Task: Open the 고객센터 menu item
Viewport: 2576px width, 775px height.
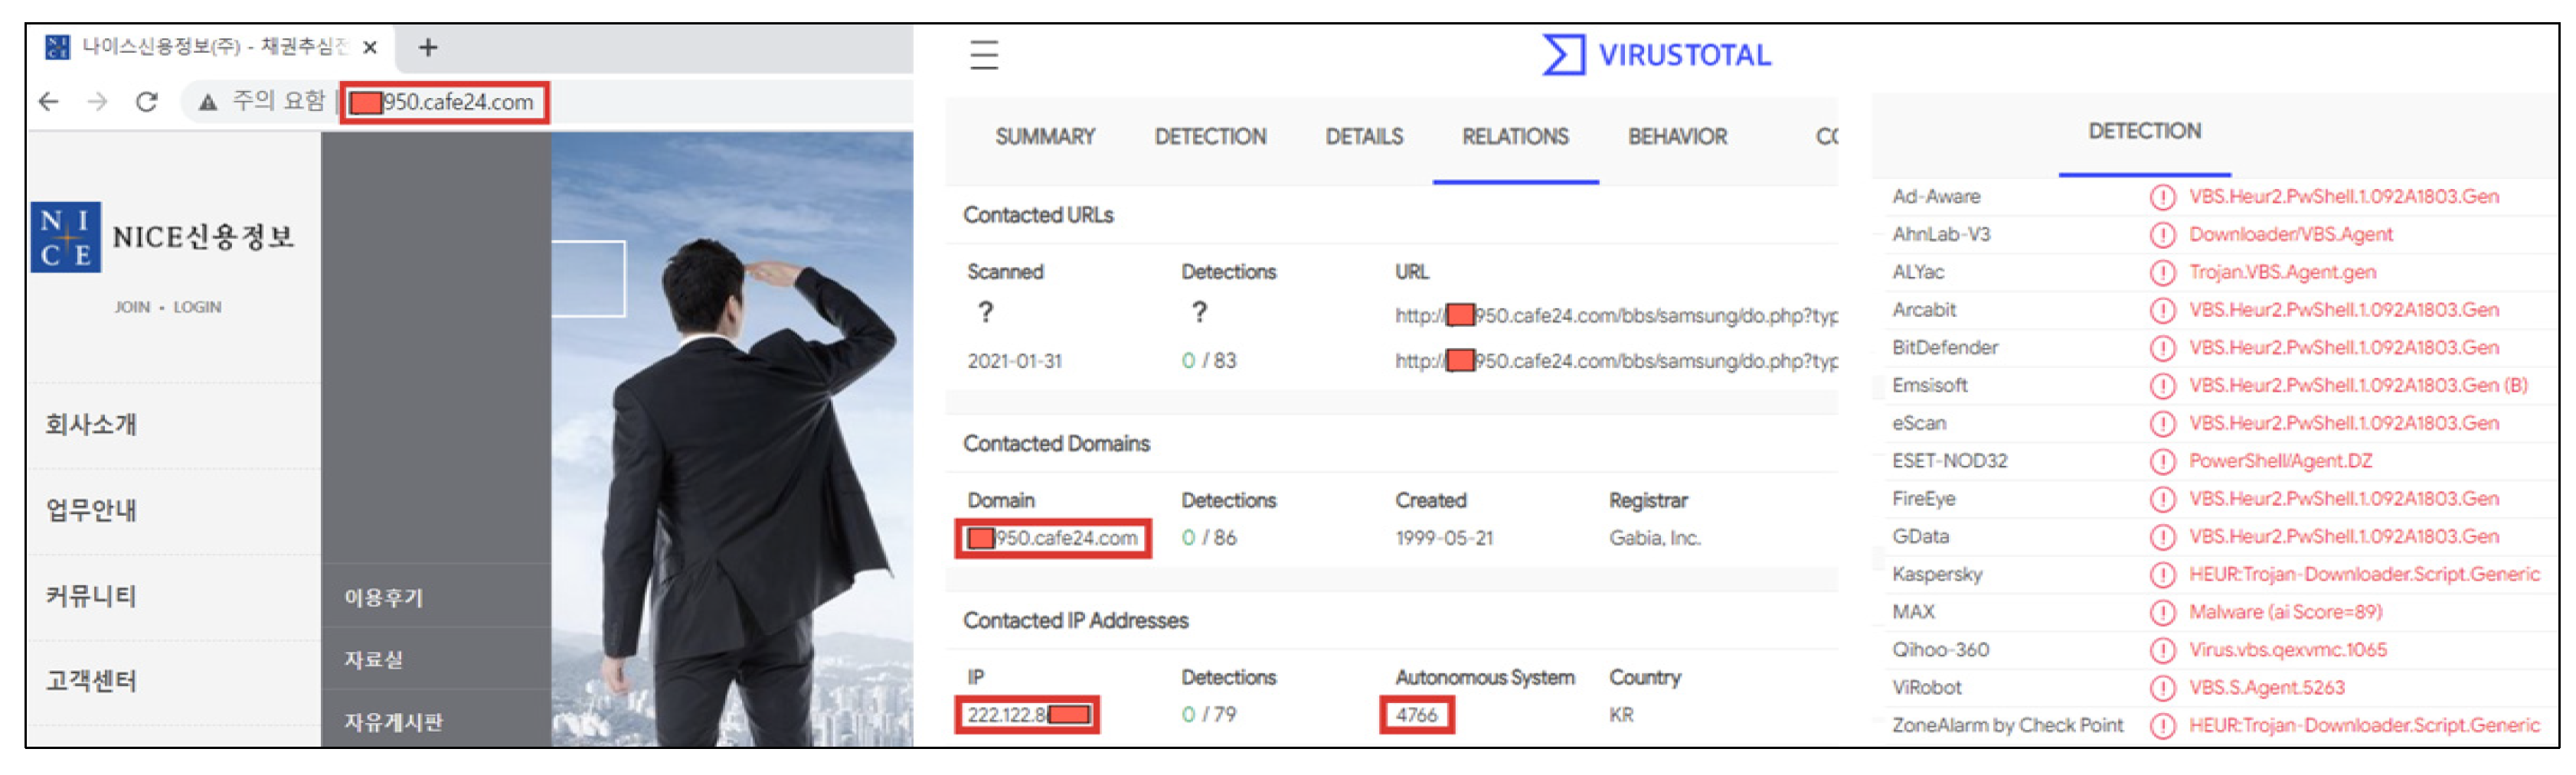Action: coord(91,681)
